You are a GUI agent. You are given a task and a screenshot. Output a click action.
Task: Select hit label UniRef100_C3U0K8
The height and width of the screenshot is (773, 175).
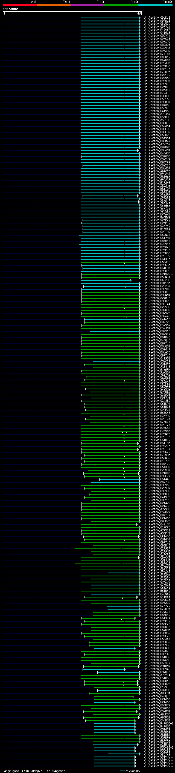point(157,48)
